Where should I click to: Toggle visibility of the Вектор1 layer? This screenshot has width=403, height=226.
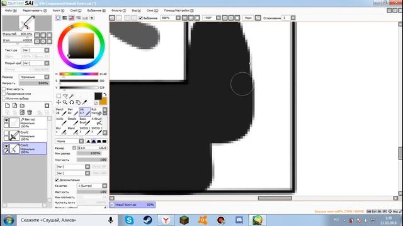(6, 120)
